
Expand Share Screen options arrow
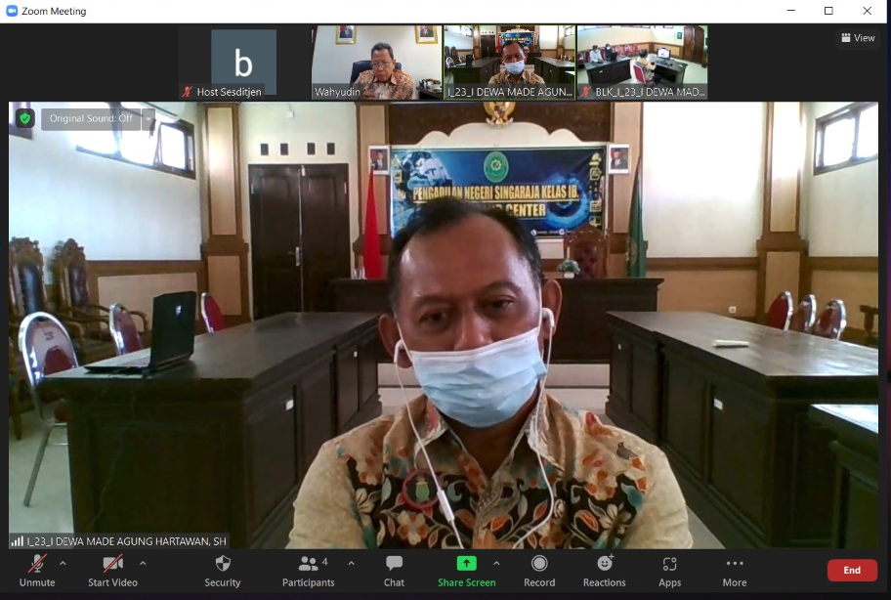click(496, 563)
